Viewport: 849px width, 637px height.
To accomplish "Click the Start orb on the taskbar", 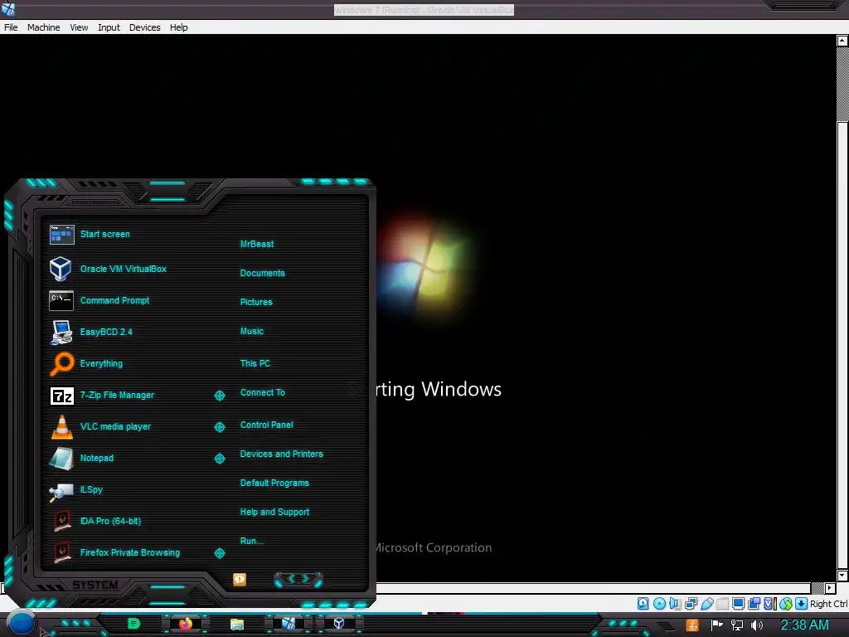I will click(21, 623).
